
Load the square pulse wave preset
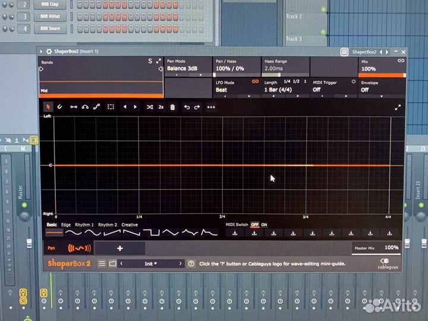click(151, 233)
